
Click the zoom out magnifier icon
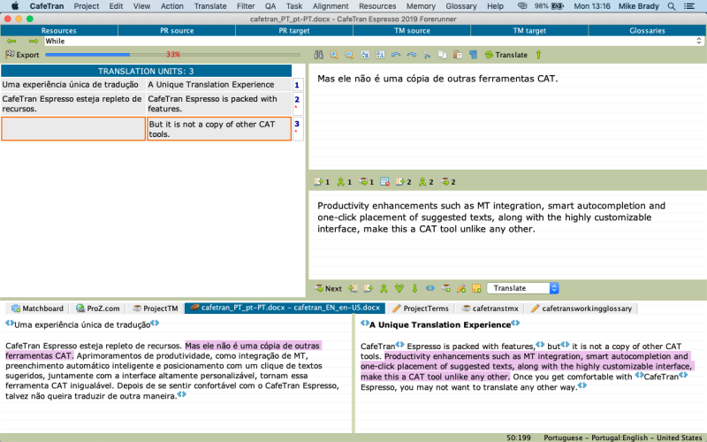(349, 55)
